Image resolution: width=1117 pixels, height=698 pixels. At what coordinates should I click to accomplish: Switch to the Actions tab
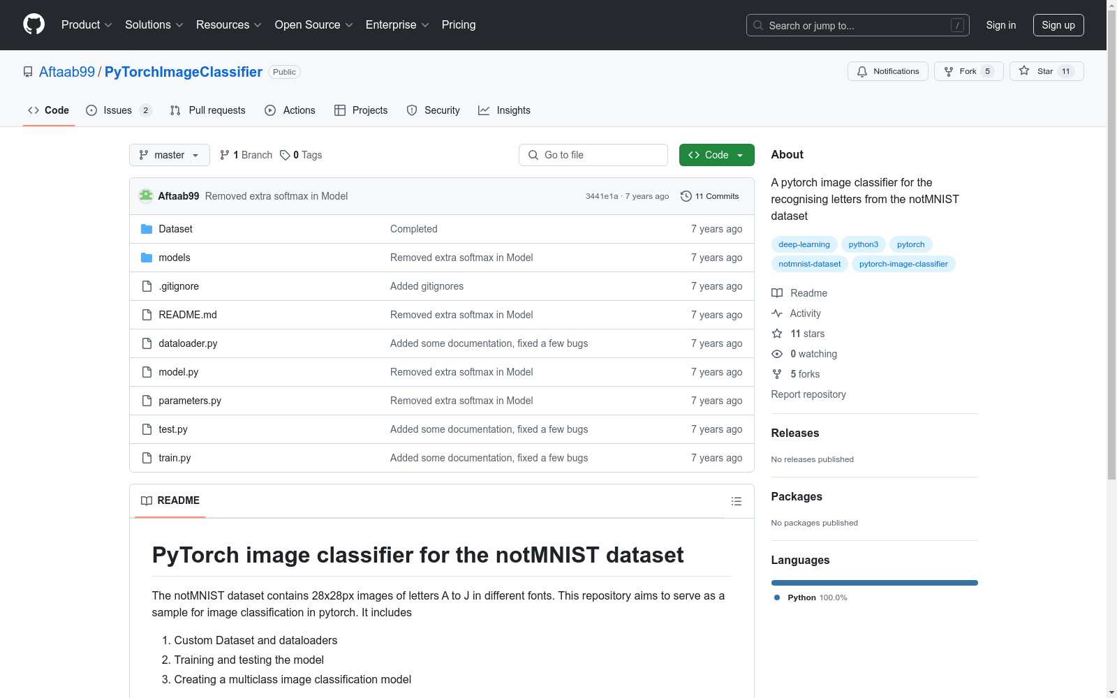pyautogui.click(x=290, y=110)
